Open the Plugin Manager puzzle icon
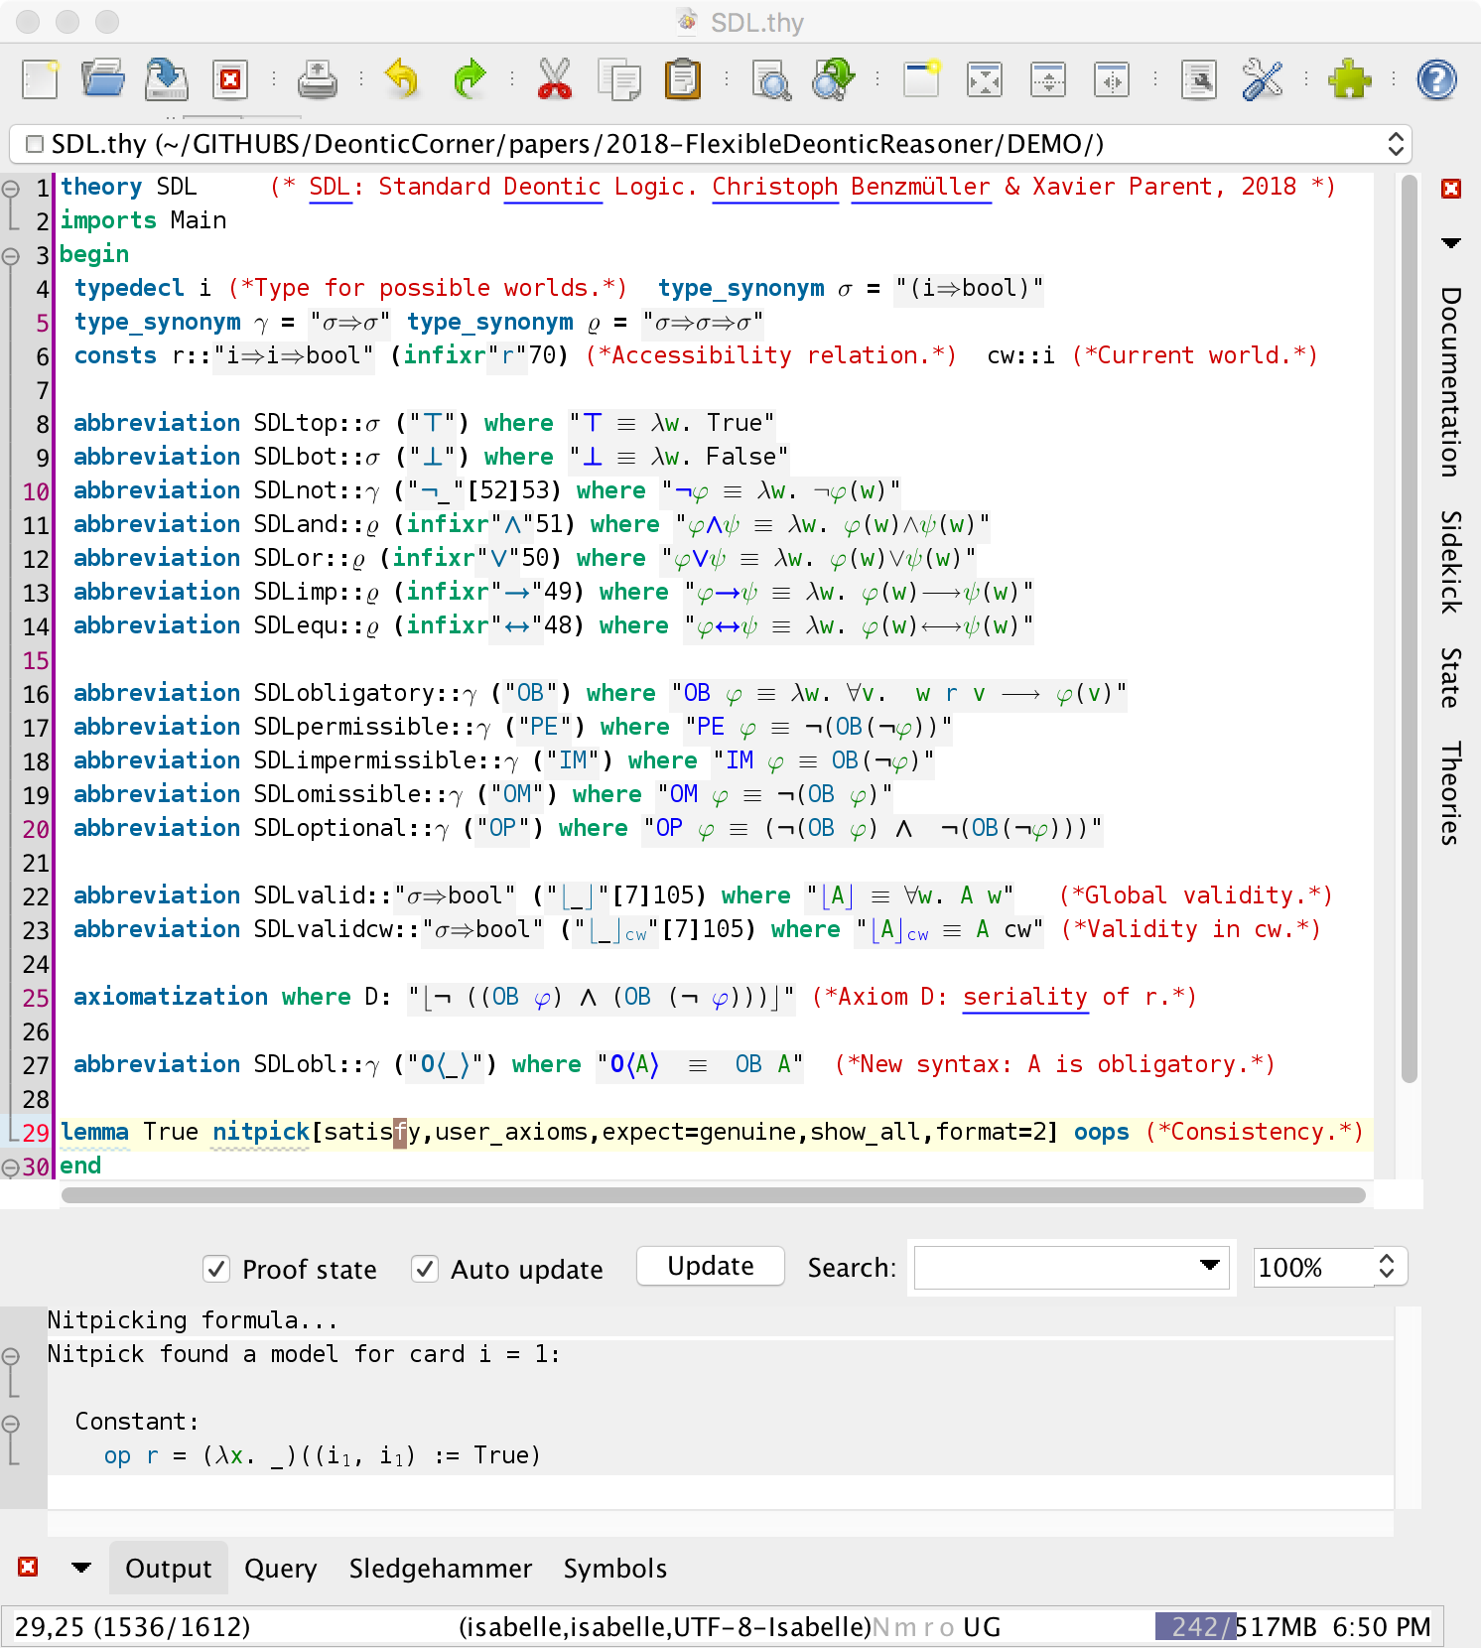Image resolution: width=1481 pixels, height=1648 pixels. coord(1350,79)
